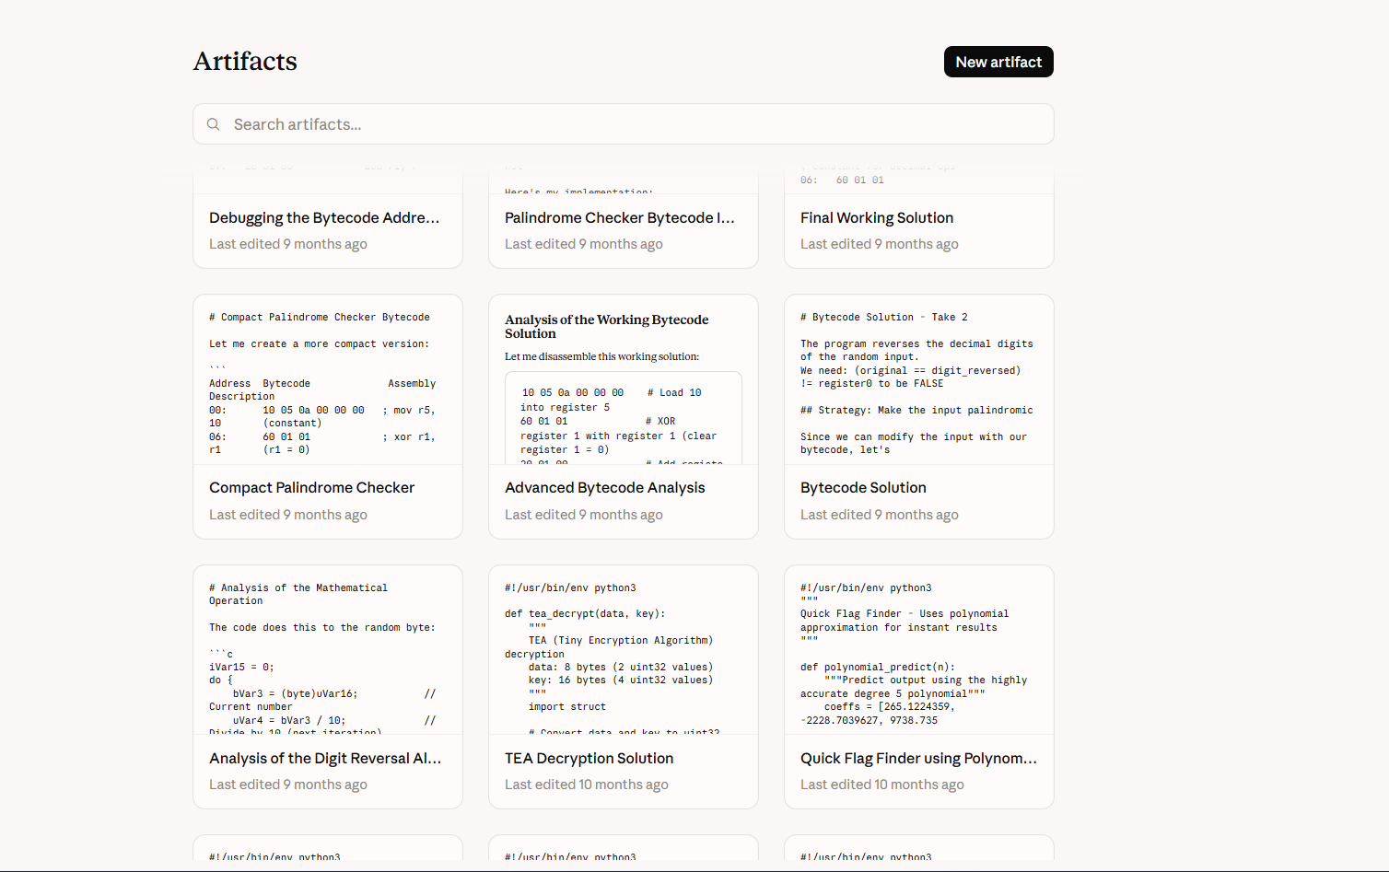
Task: Open the Final Working Solution artifact title
Action: [x=877, y=217]
